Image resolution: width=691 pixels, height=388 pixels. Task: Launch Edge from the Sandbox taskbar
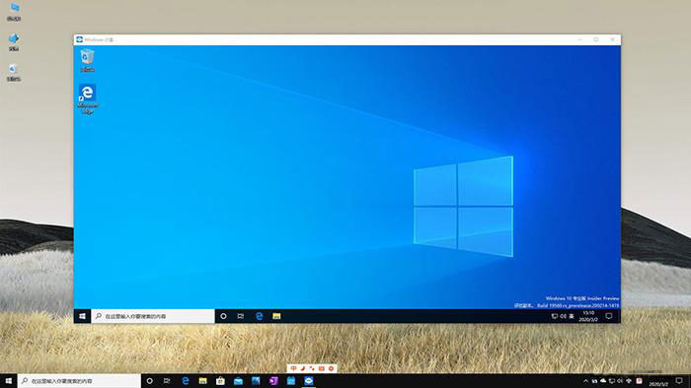tap(259, 316)
